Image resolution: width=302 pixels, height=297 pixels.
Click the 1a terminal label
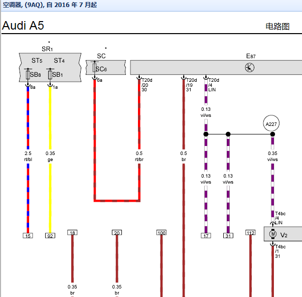coord(55,87)
